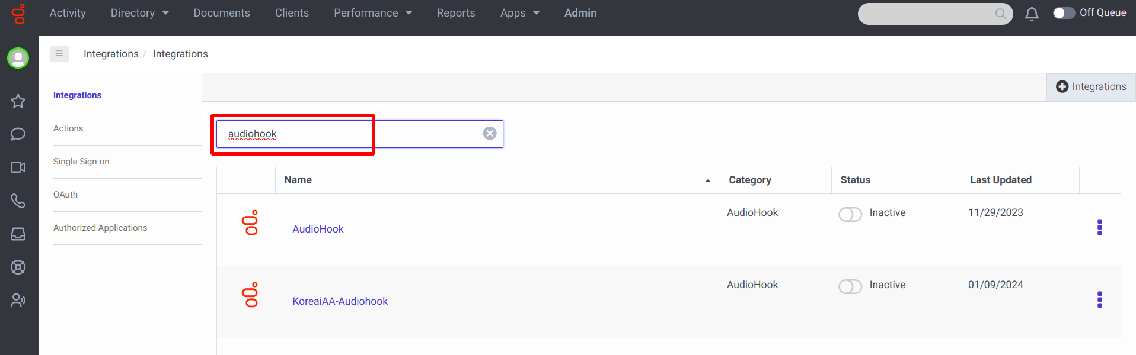This screenshot has height=355, width=1136.
Task: Open more options for KoreaiAA-Audiohook row
Action: (x=1099, y=300)
